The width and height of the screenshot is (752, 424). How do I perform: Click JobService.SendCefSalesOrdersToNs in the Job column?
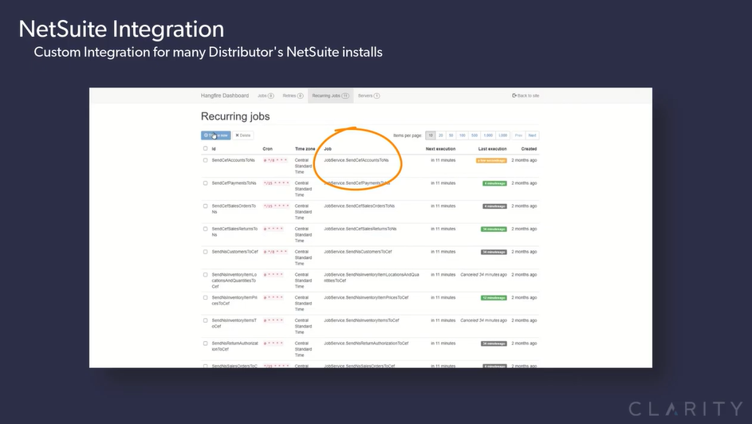click(x=359, y=206)
